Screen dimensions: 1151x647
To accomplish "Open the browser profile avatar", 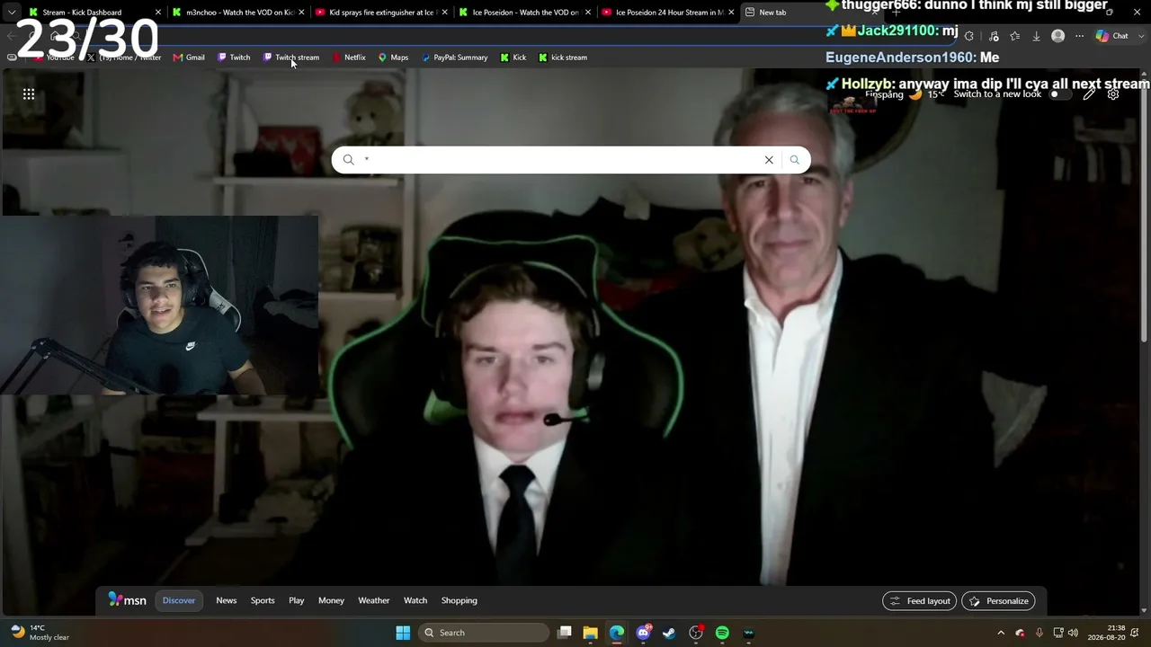I will pos(1058,36).
